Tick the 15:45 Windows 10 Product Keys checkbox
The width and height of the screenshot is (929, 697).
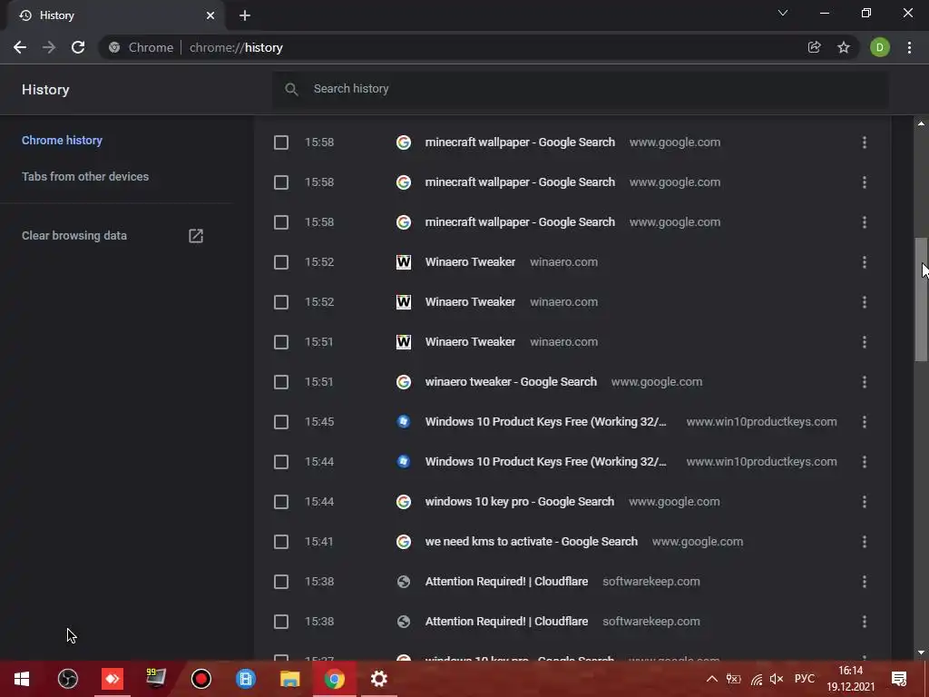(x=281, y=422)
